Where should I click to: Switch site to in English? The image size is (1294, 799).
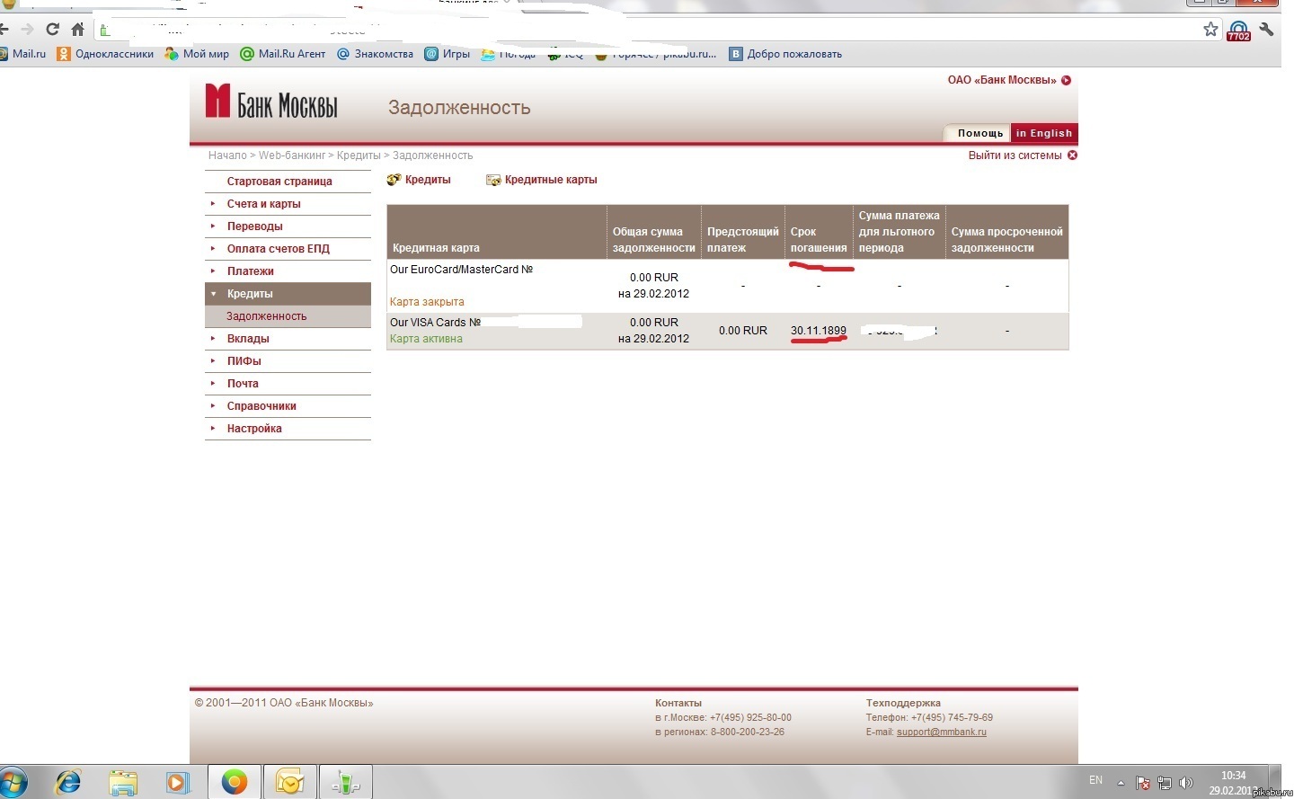[1043, 133]
